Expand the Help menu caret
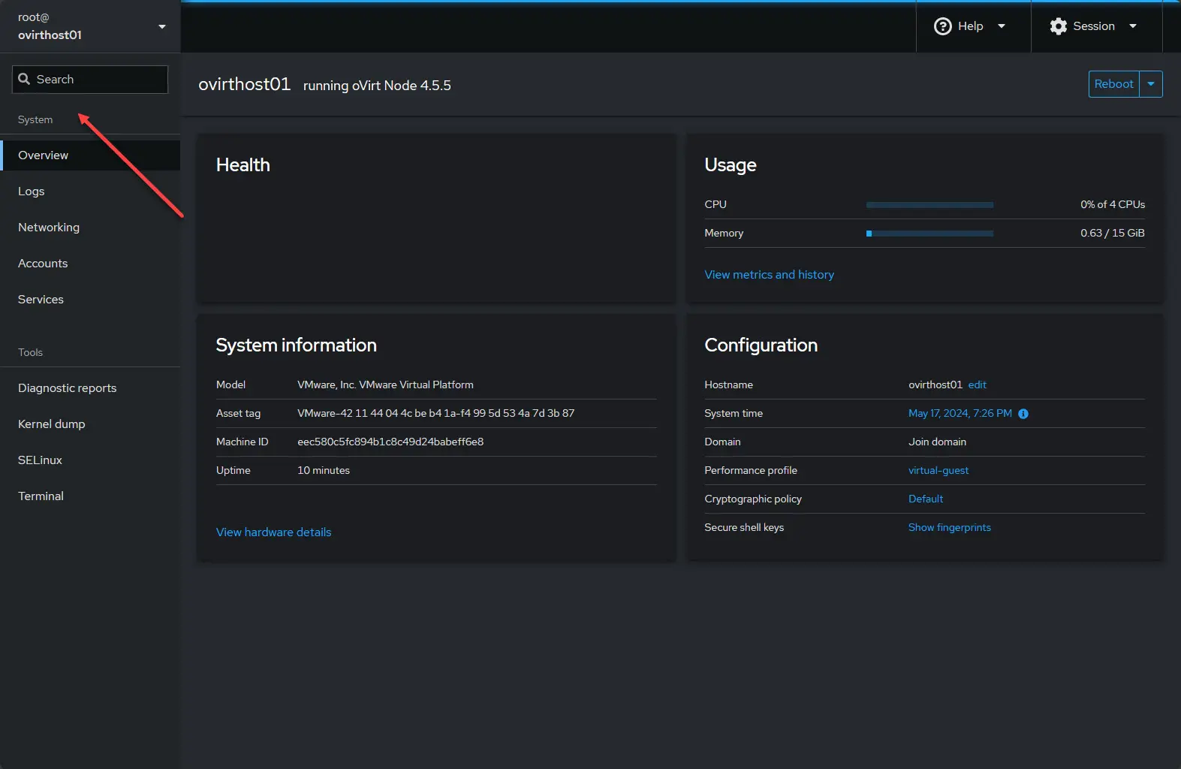This screenshot has height=769, width=1181. tap(1001, 26)
